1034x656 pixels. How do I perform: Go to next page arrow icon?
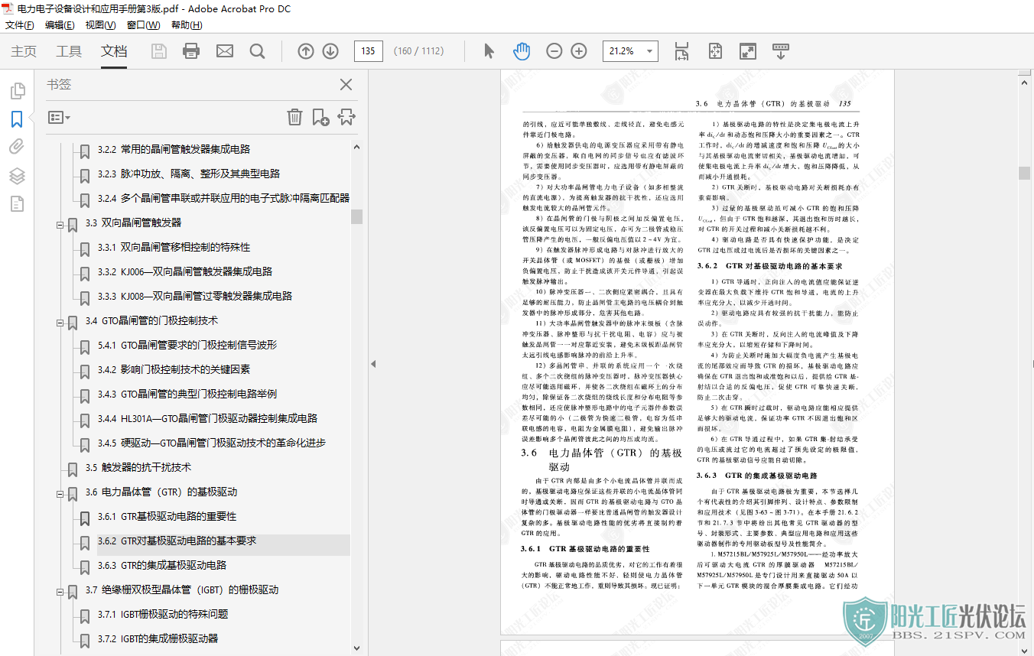pyautogui.click(x=330, y=51)
